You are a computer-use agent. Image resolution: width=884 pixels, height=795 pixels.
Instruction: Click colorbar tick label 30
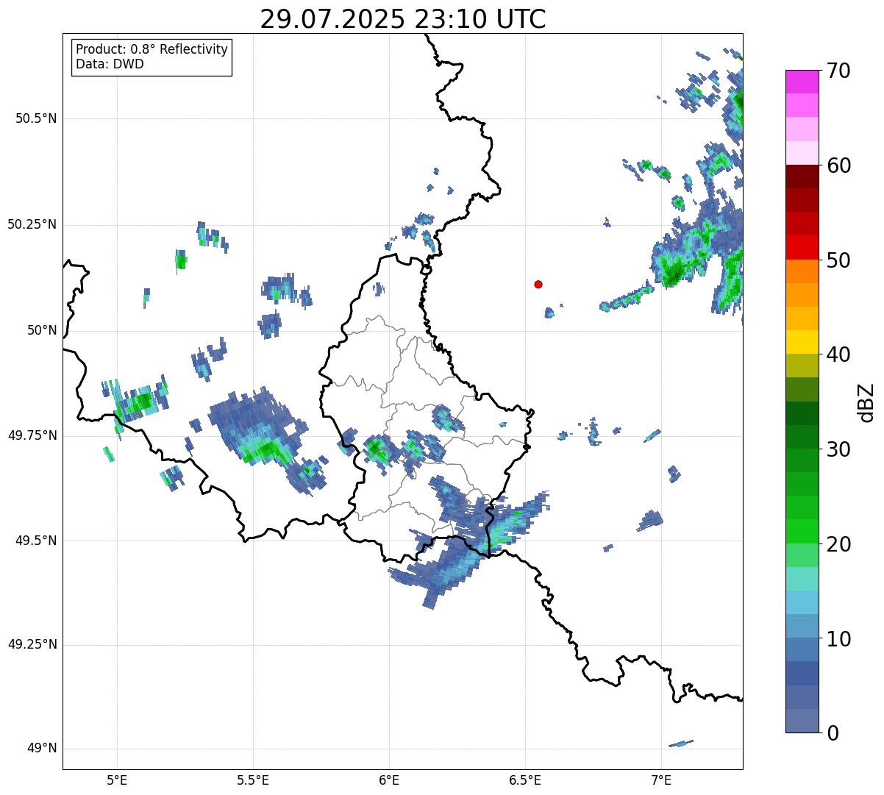tap(838, 449)
